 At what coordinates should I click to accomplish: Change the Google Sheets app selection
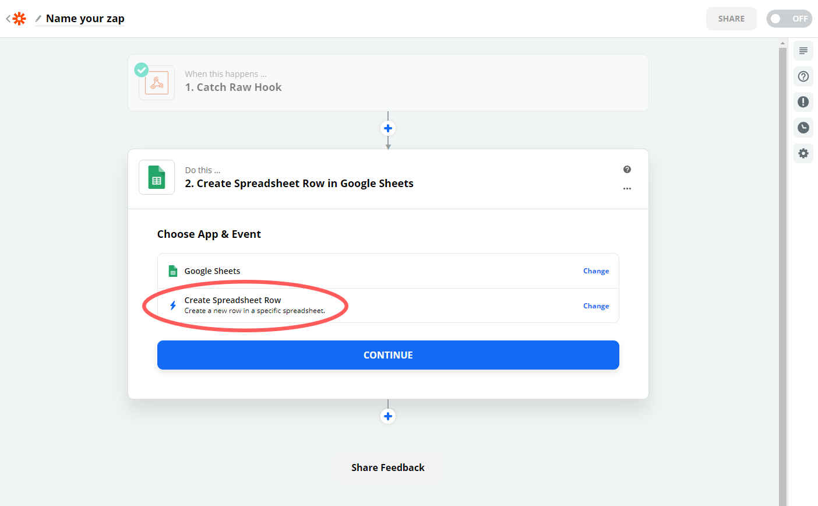(595, 270)
